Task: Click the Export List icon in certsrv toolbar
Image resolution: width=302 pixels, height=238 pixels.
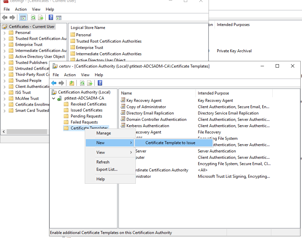Action: pos(89,83)
